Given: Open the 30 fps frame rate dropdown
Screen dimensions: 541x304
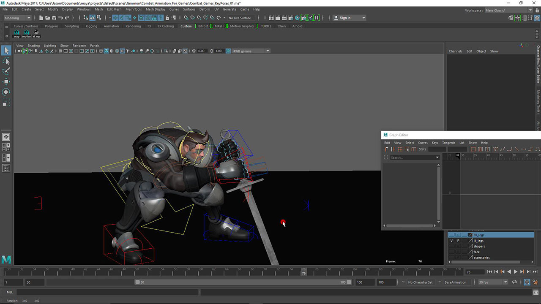Looking at the screenshot, I should tap(492, 282).
